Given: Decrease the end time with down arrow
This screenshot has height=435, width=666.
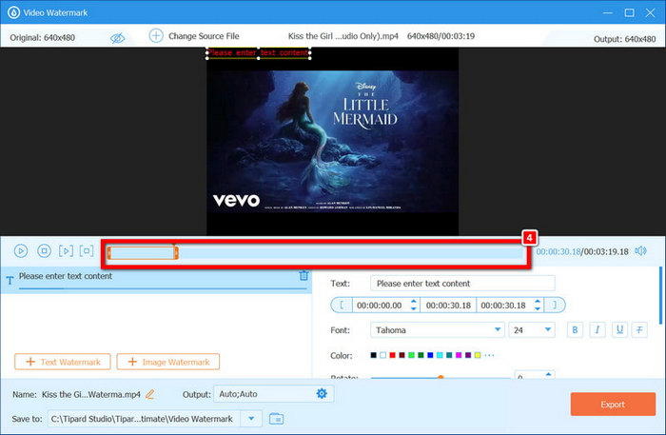Looking at the screenshot, I should coord(538,308).
